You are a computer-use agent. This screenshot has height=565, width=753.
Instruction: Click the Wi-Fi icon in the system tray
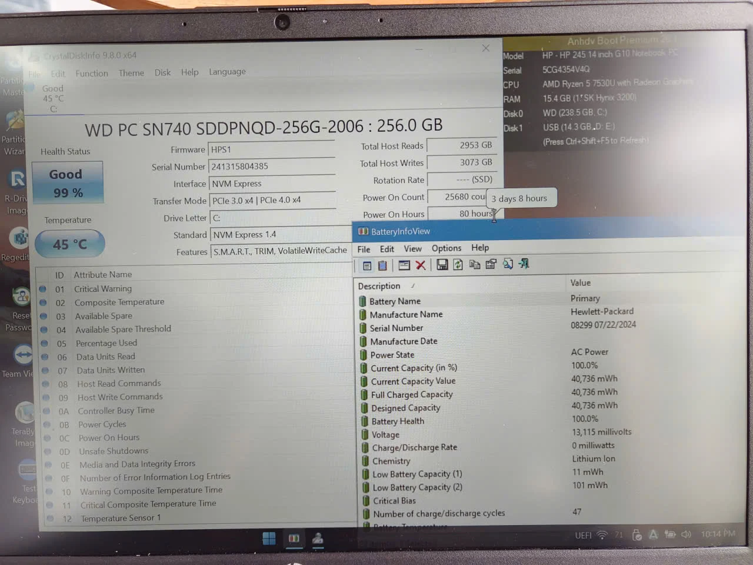click(x=602, y=535)
